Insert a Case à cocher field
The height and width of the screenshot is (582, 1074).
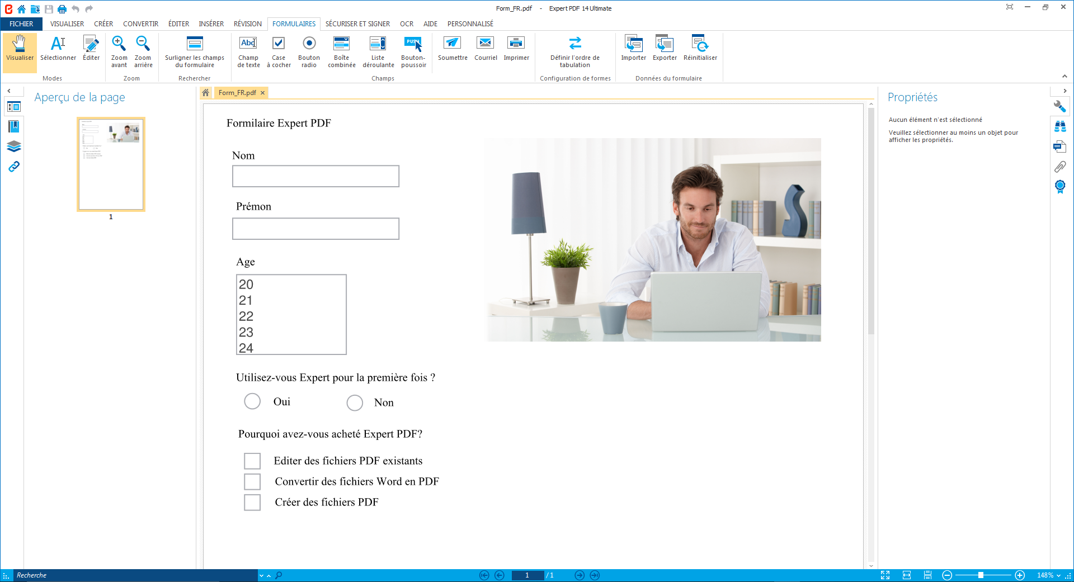coord(279,51)
